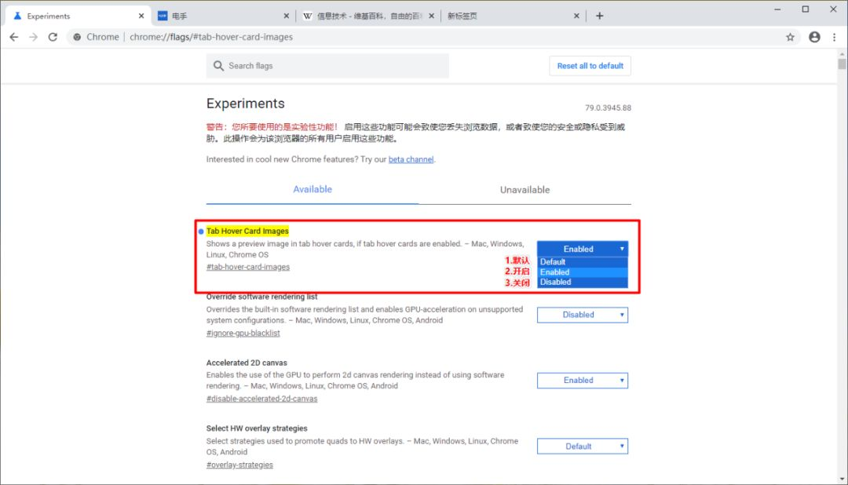Choose Default in the open dropdown list

click(583, 261)
